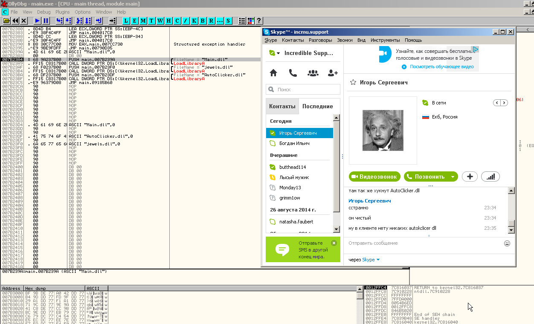Select contact Богдан Ильич
This screenshot has height=324, width=534.
pos(299,143)
